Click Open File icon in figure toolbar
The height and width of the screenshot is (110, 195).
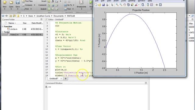(100, 5)
